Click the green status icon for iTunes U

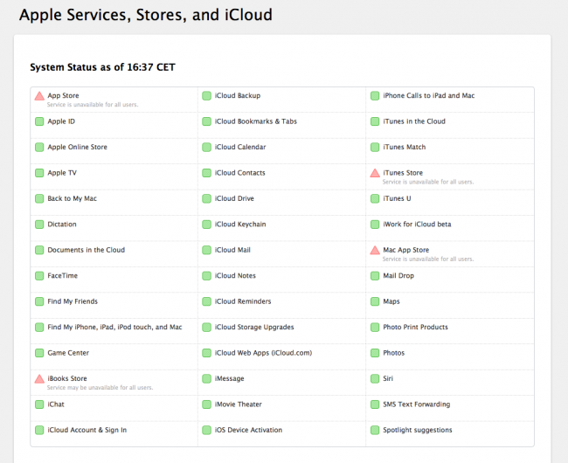(x=375, y=198)
